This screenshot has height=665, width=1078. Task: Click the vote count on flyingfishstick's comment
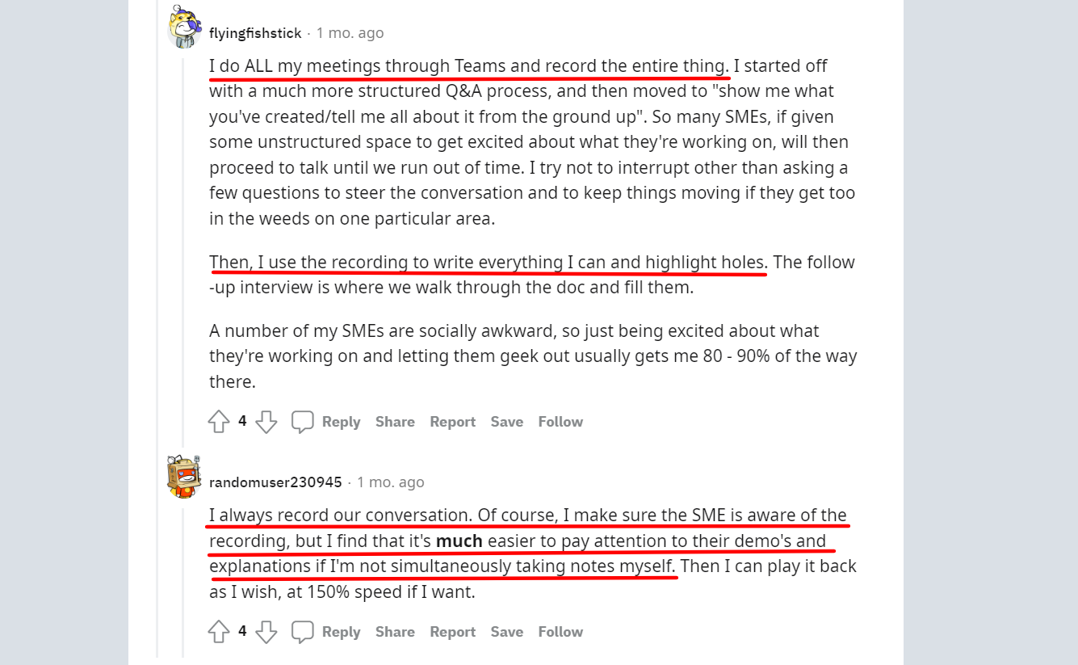(241, 421)
